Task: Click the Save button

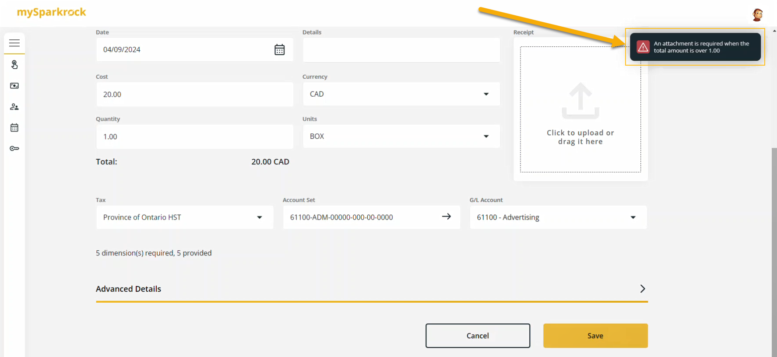Action: coord(595,336)
